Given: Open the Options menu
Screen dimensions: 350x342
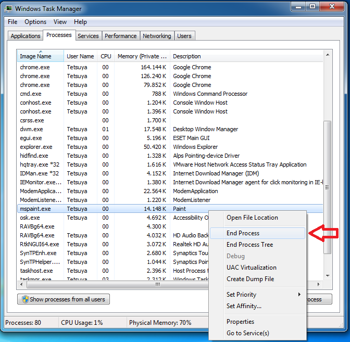Looking at the screenshot, I should coord(35,22).
